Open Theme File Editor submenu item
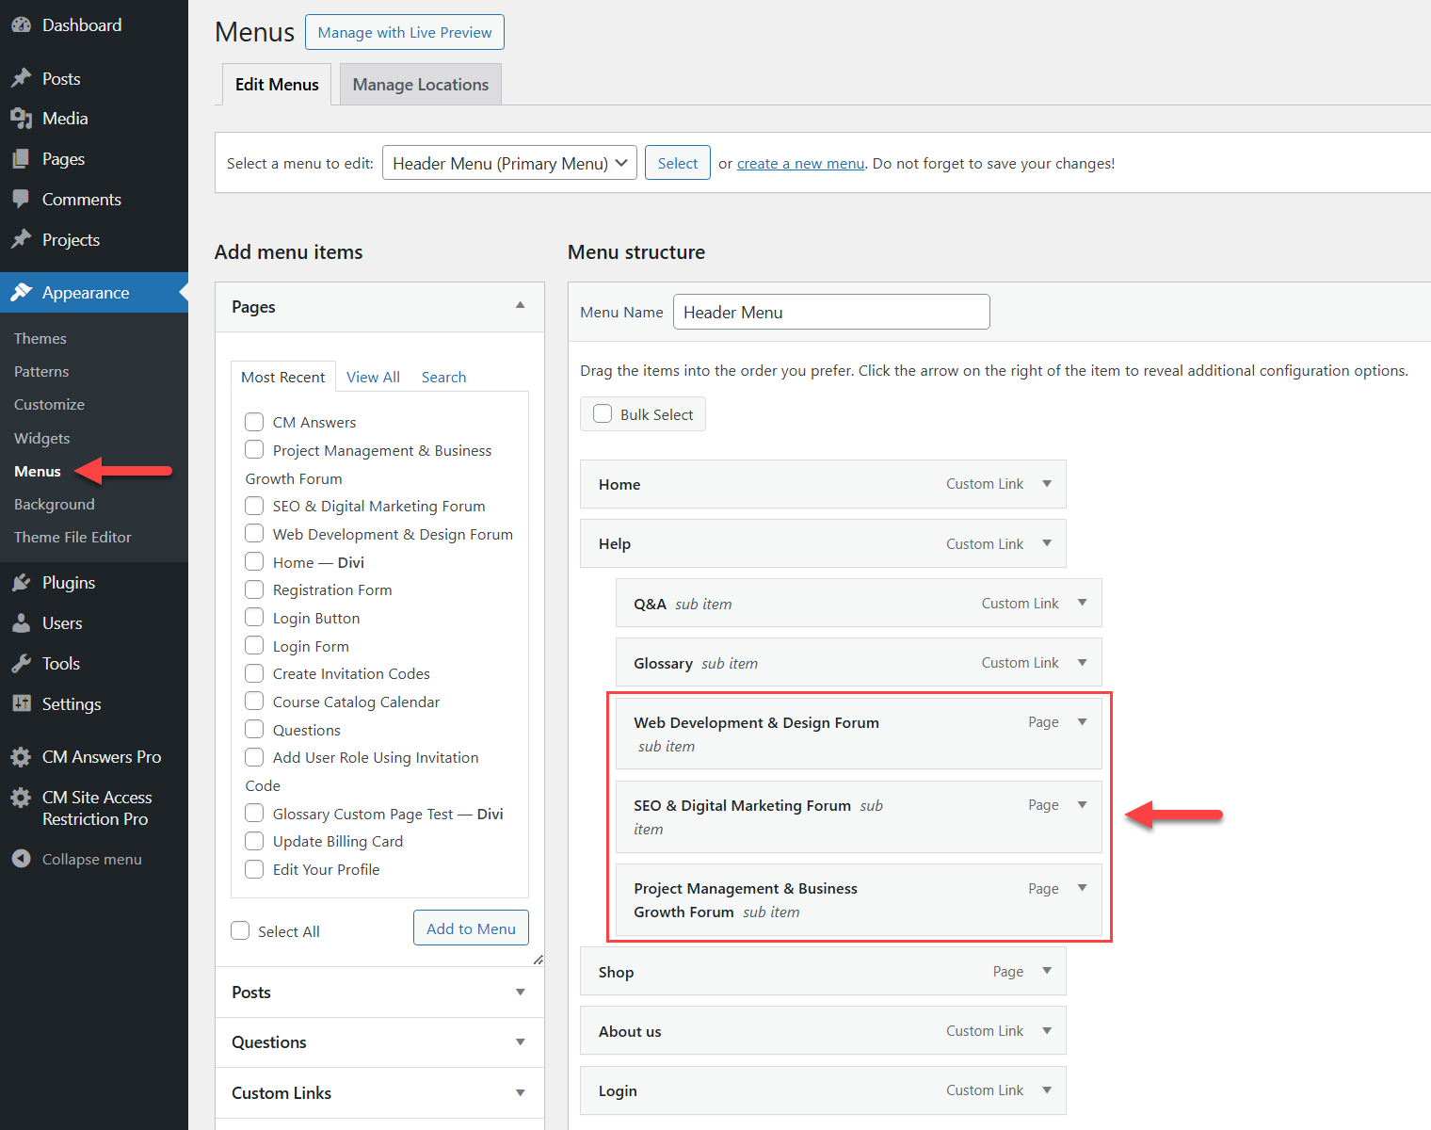Image resolution: width=1431 pixels, height=1130 pixels. tap(72, 538)
